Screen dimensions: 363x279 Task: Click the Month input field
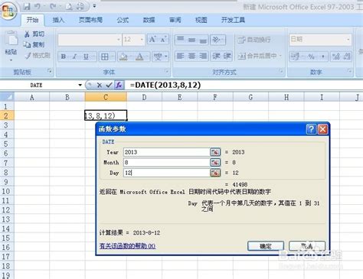(166, 162)
